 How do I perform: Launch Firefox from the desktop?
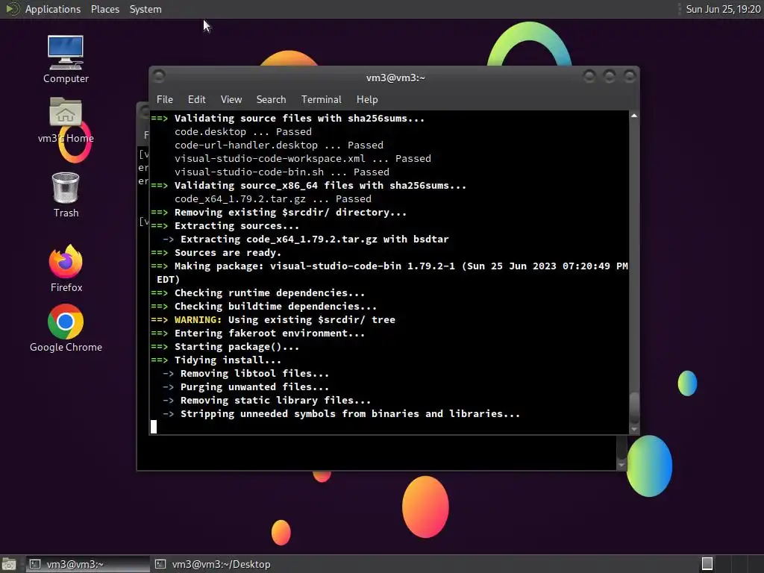[x=66, y=269]
